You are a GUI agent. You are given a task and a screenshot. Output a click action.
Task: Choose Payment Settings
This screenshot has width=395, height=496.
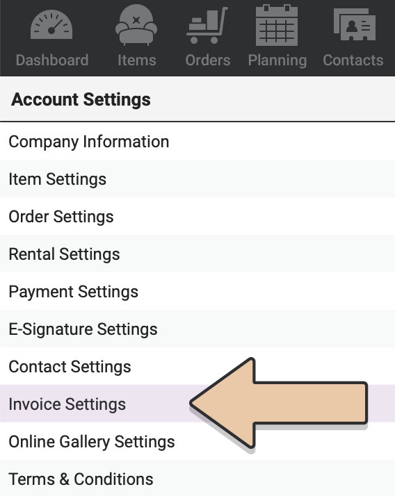[x=197, y=291]
